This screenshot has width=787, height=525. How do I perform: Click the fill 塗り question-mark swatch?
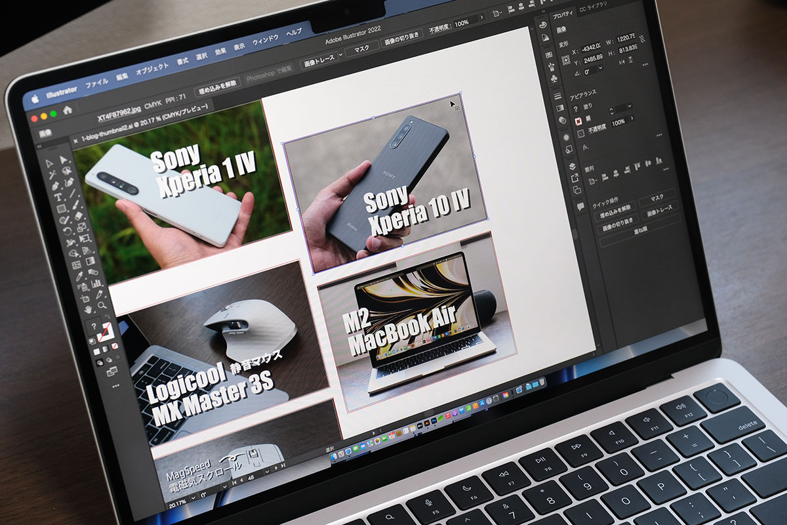(x=576, y=108)
